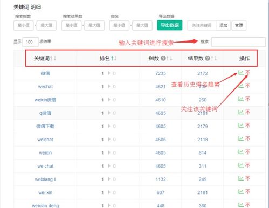Click the 管理 button
Image resolution: width=269 pixels, height=208 pixels.
[x=239, y=25]
